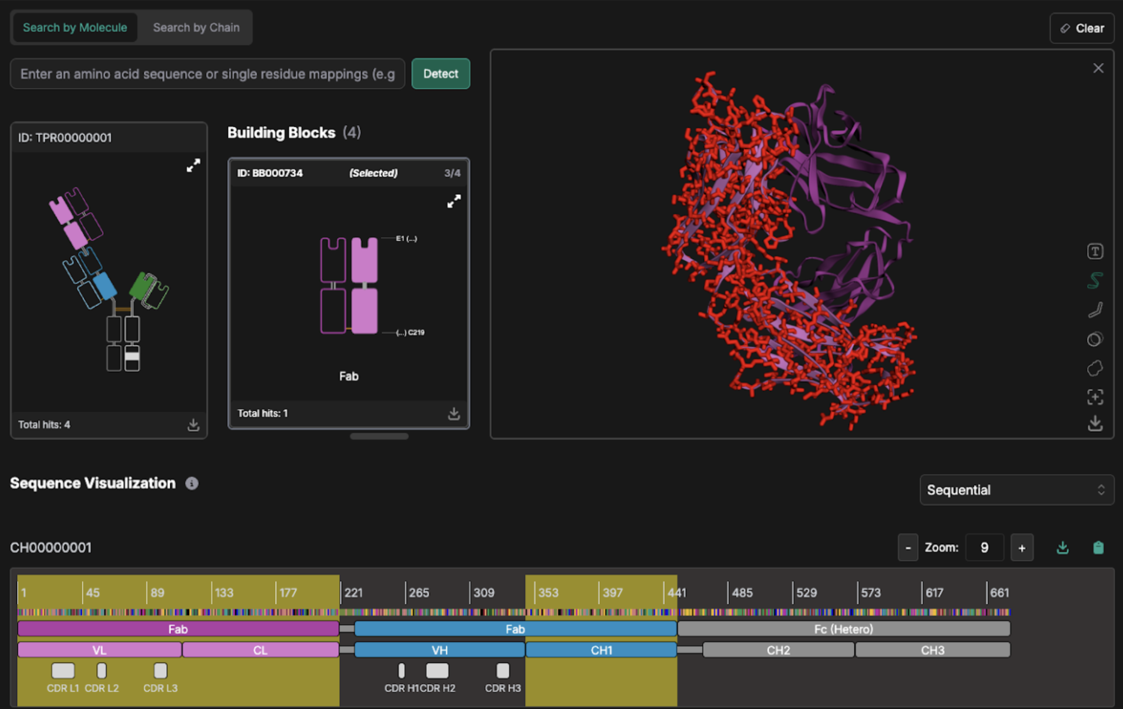Show the Sequence Visualization info tooltip icon

point(192,483)
